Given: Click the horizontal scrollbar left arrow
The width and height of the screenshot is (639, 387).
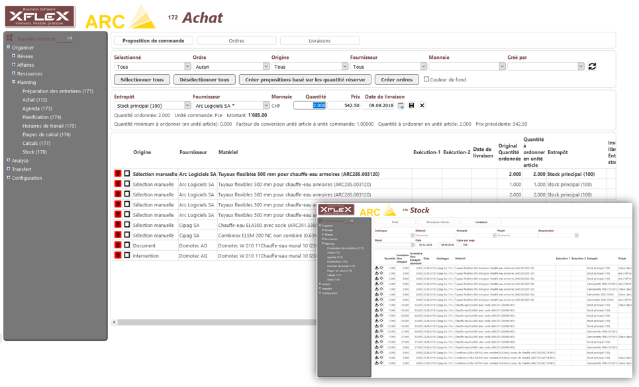Looking at the screenshot, I should (x=115, y=322).
